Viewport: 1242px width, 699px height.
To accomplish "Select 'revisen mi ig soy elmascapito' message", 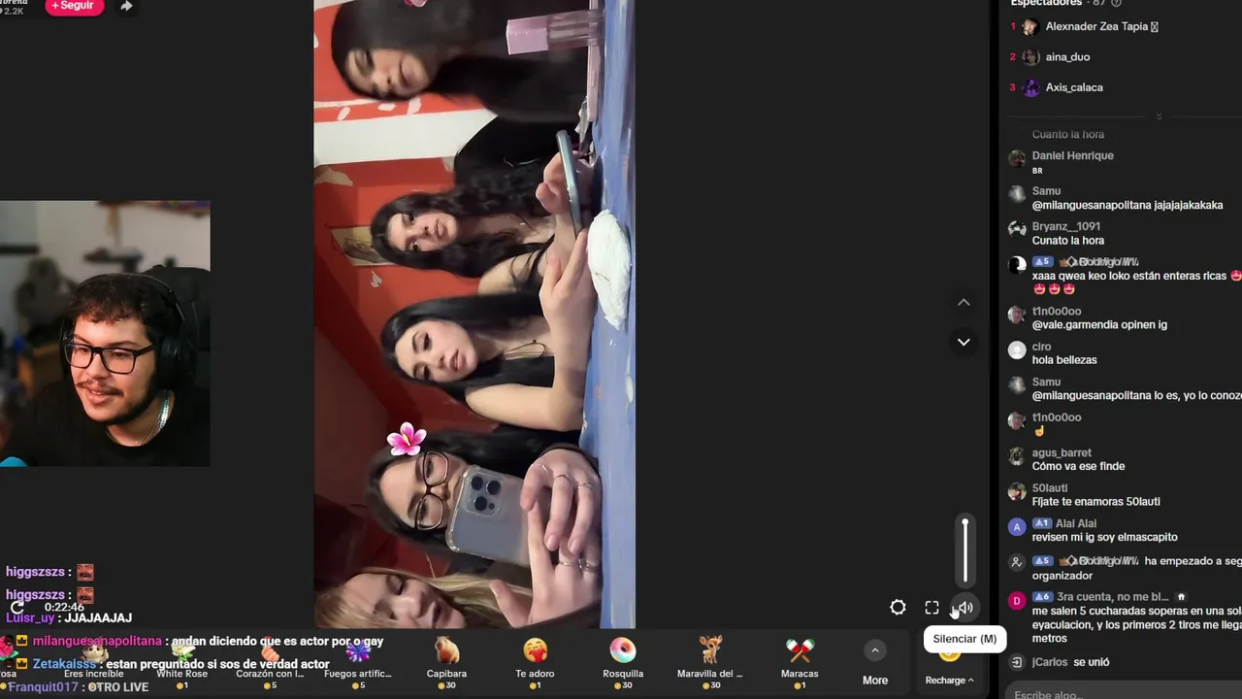I will coord(1104,537).
